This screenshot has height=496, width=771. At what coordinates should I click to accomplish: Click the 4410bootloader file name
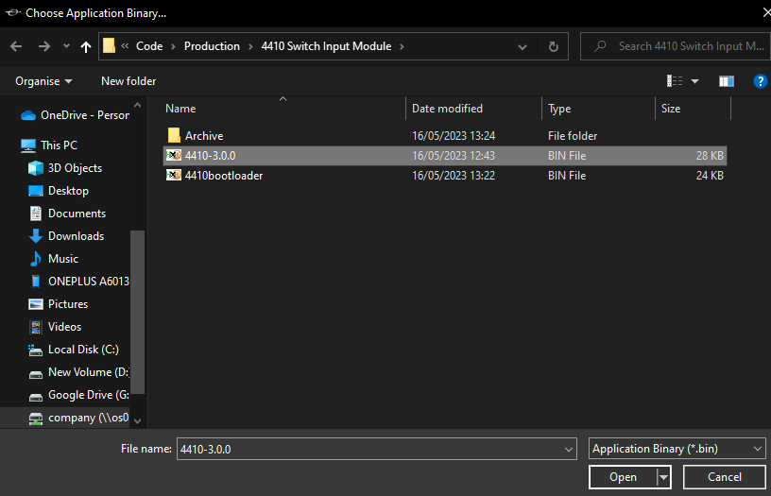click(x=224, y=176)
